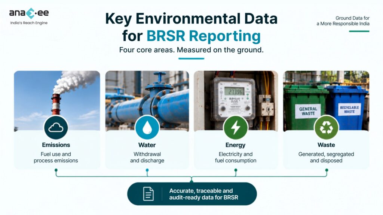This screenshot has height=215, width=383.
Task: Click the recycling Waste icon
Action: point(326,128)
